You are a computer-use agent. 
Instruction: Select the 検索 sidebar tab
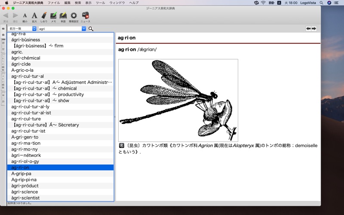coord(3,32)
